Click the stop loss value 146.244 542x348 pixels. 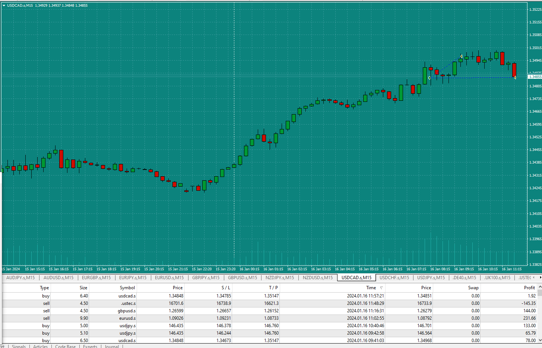point(224,333)
